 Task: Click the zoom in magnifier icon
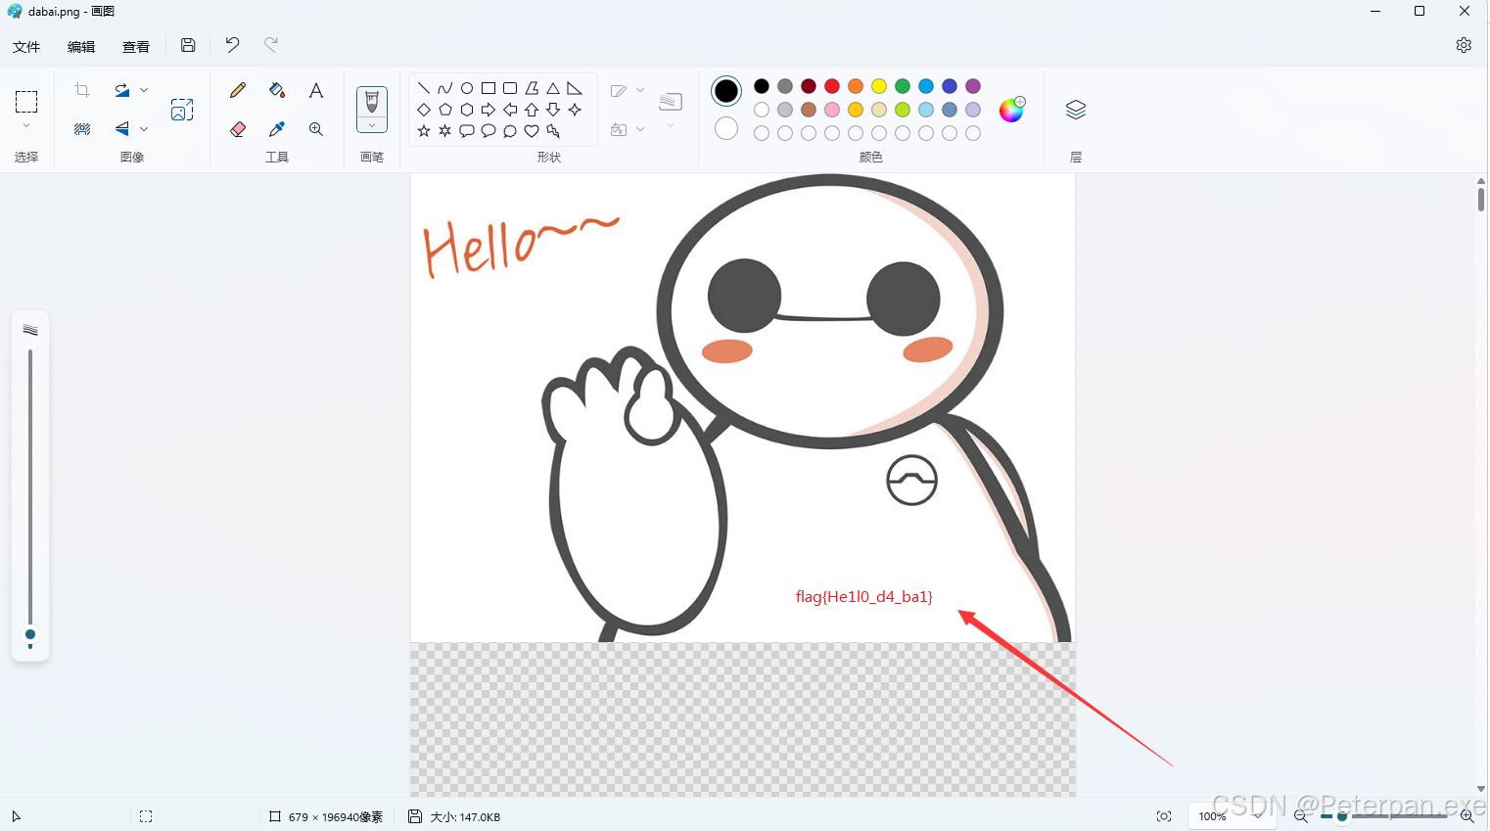coord(1467,816)
